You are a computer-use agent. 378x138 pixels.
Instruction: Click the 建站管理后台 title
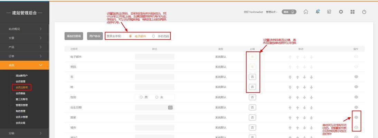(24, 13)
